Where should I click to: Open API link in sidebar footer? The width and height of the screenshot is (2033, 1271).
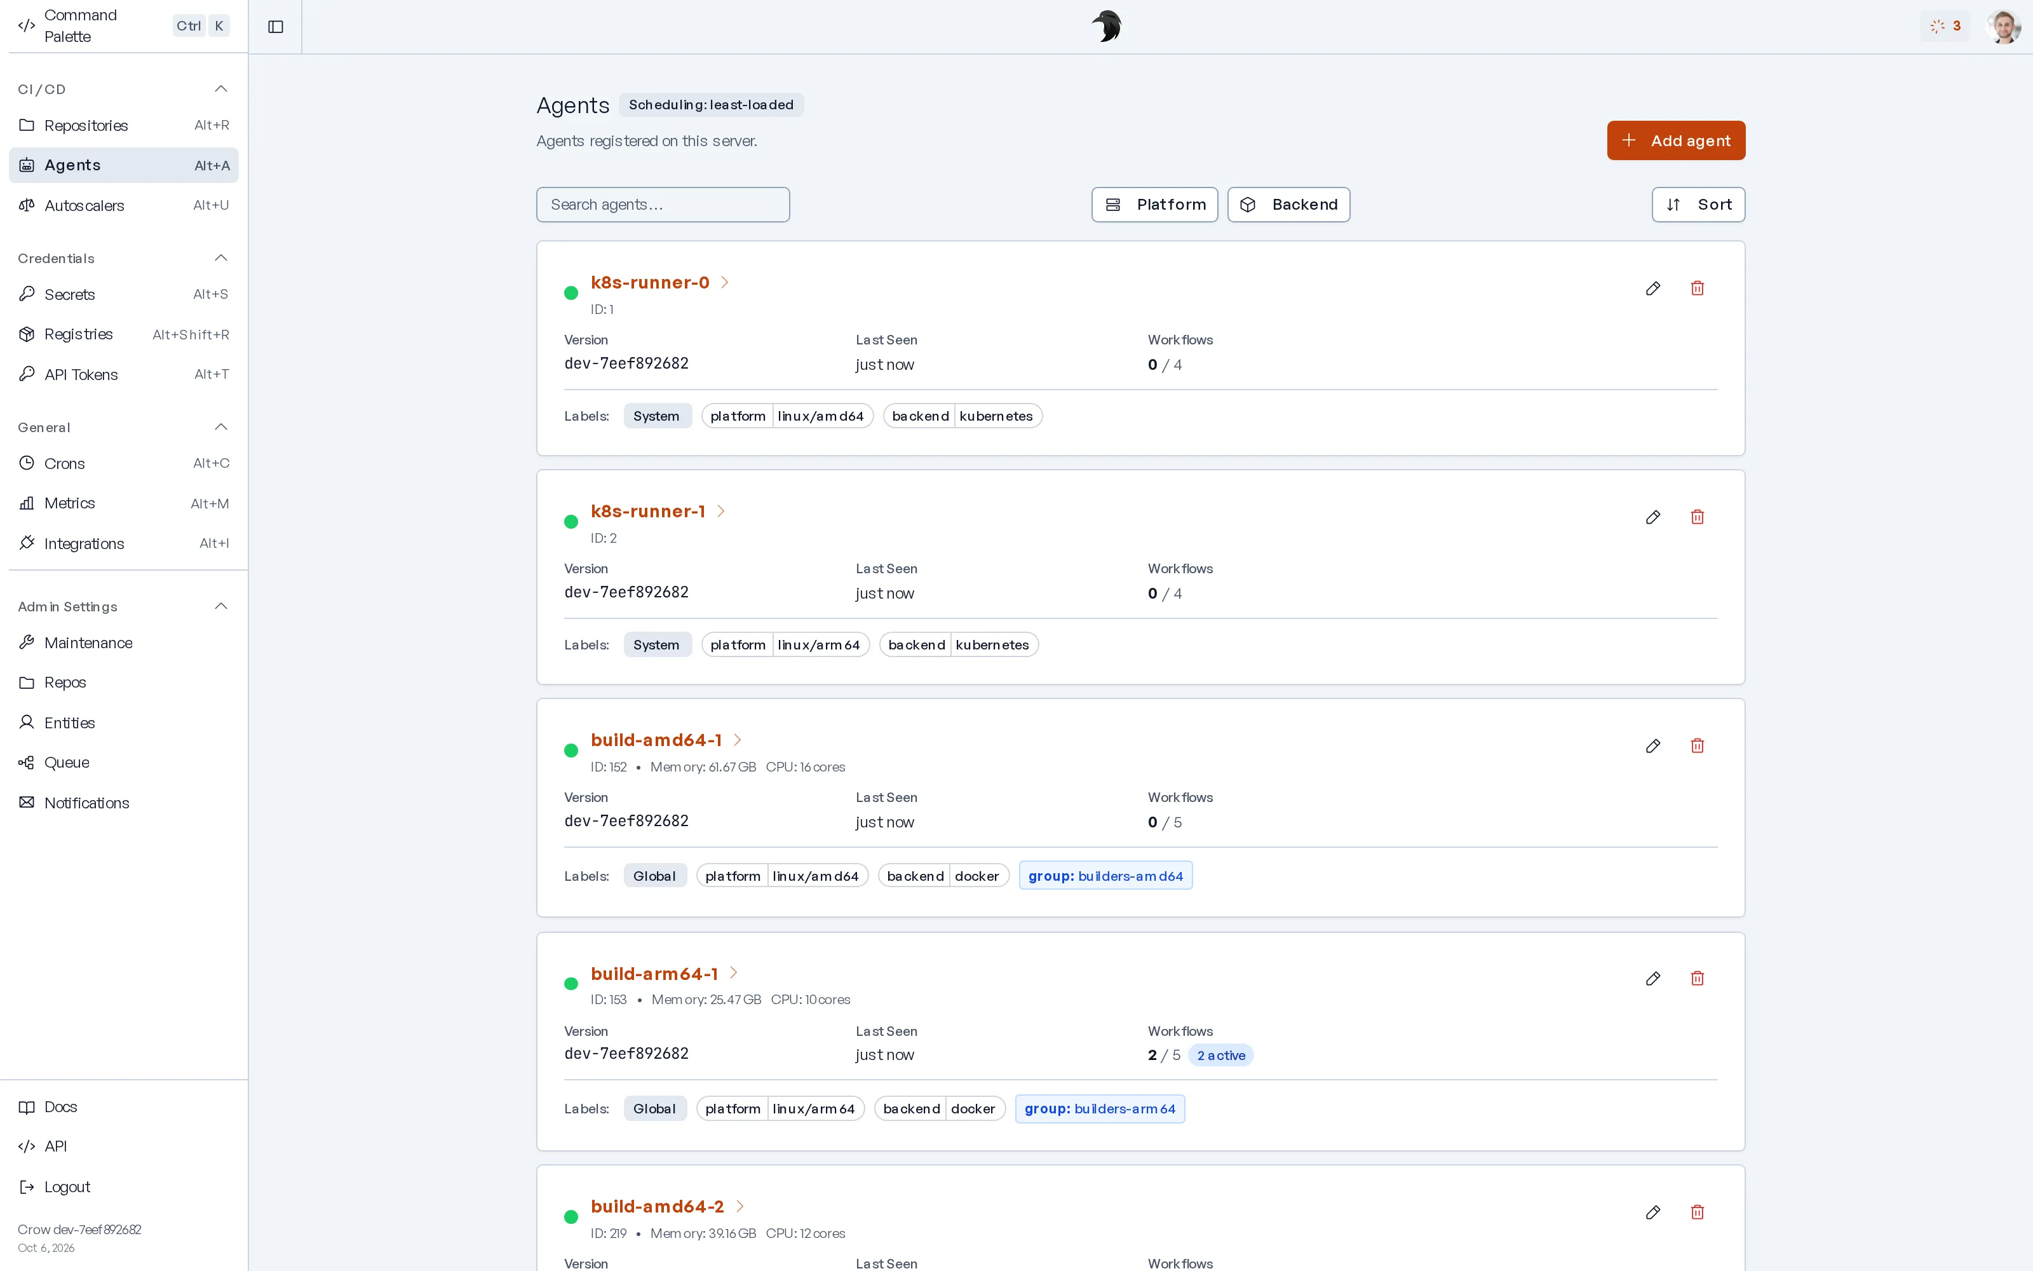pos(123,1146)
